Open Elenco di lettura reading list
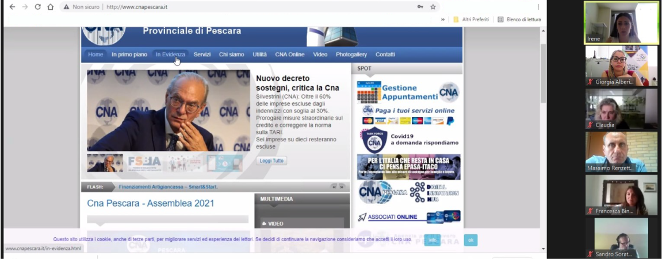Image resolution: width=662 pixels, height=259 pixels. 519,20
